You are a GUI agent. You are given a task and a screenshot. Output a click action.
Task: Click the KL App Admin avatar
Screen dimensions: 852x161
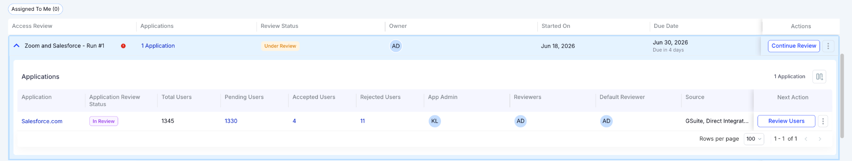coord(435,121)
